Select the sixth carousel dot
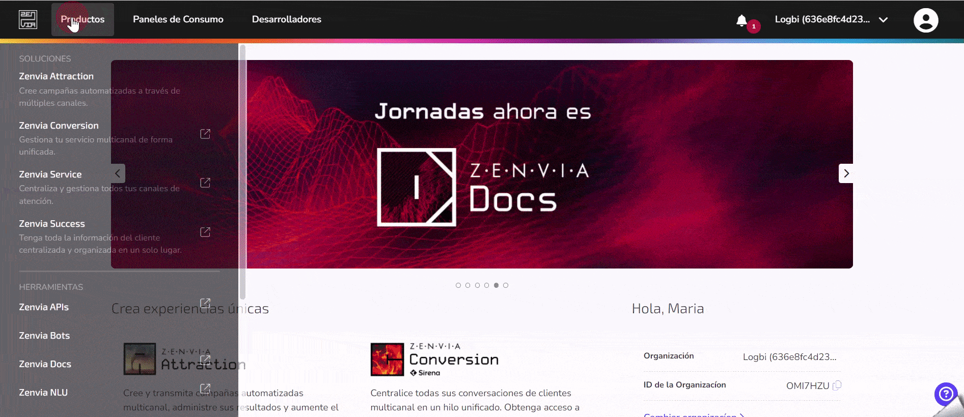 coord(506,285)
